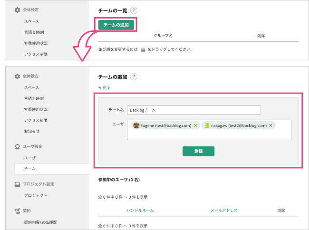The height and width of the screenshot is (230, 309).
Task: Click プロジェクト設定 section label
Action: (x=39, y=184)
